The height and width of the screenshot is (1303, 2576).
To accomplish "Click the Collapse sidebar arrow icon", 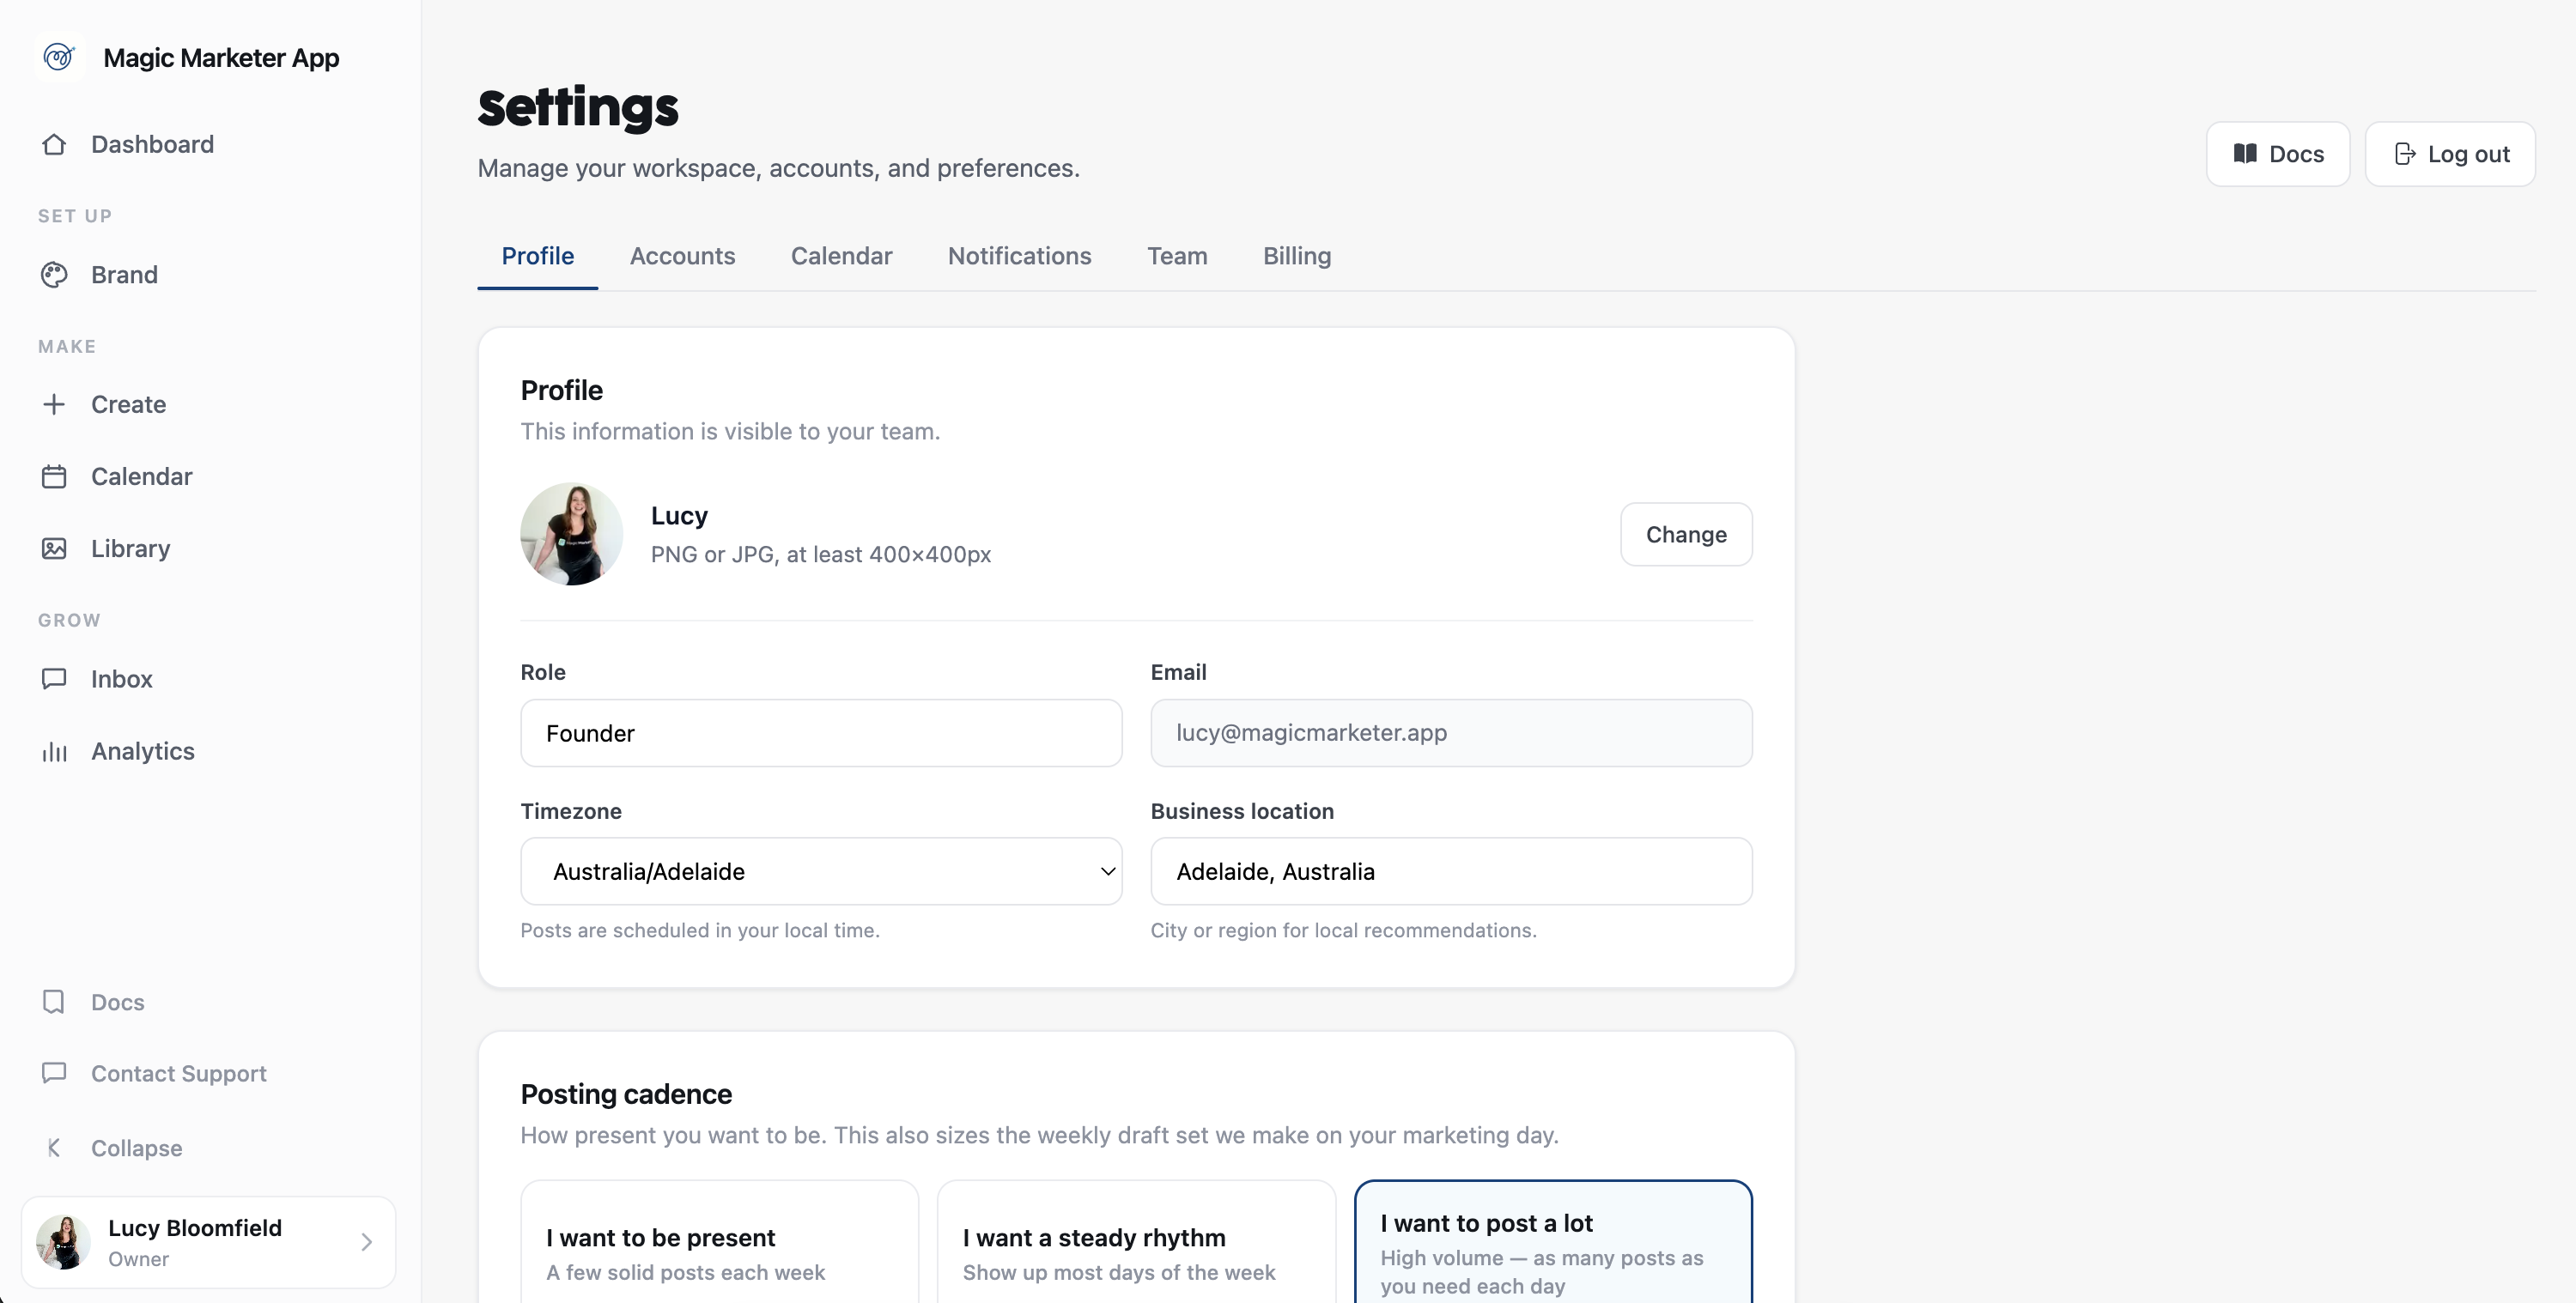I will click(x=54, y=1148).
